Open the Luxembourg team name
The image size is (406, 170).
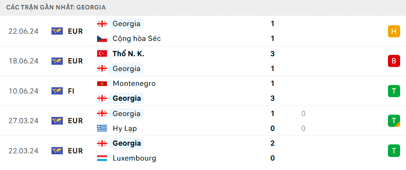coord(135,158)
